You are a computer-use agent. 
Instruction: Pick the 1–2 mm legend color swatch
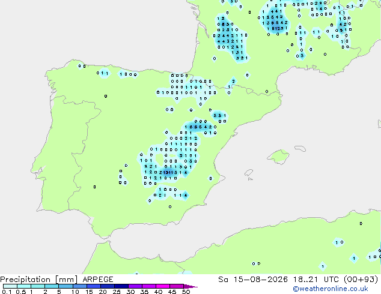pos(38,286)
